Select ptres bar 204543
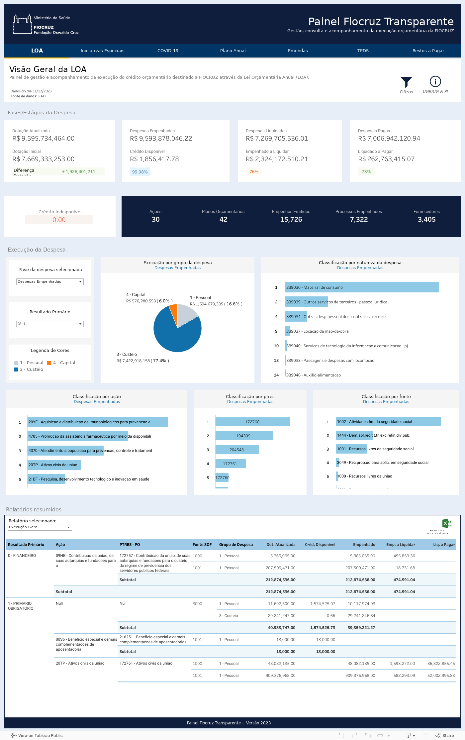This screenshot has height=740, width=465. [x=237, y=450]
